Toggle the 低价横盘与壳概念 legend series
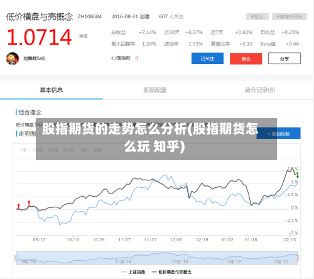This screenshot has width=314, height=279. [171, 272]
